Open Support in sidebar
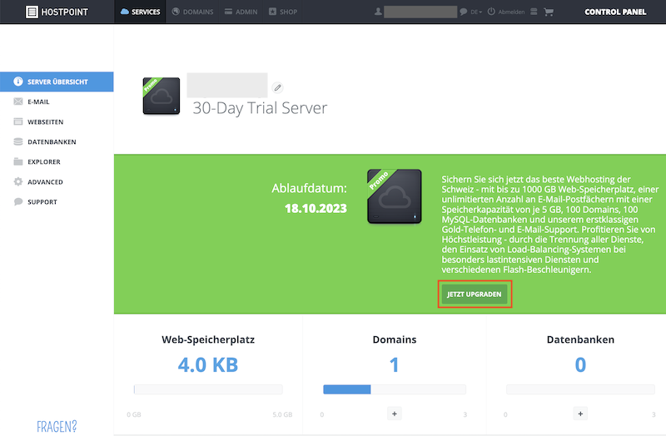The image size is (666, 436). coord(57,201)
